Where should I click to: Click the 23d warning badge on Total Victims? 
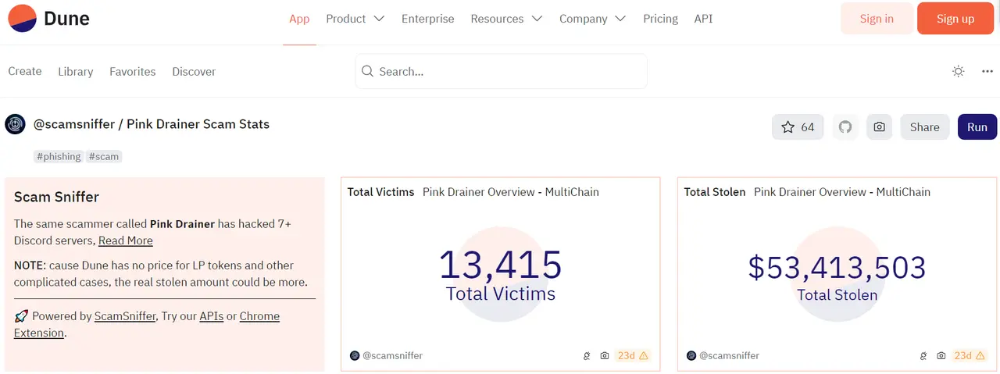point(633,355)
